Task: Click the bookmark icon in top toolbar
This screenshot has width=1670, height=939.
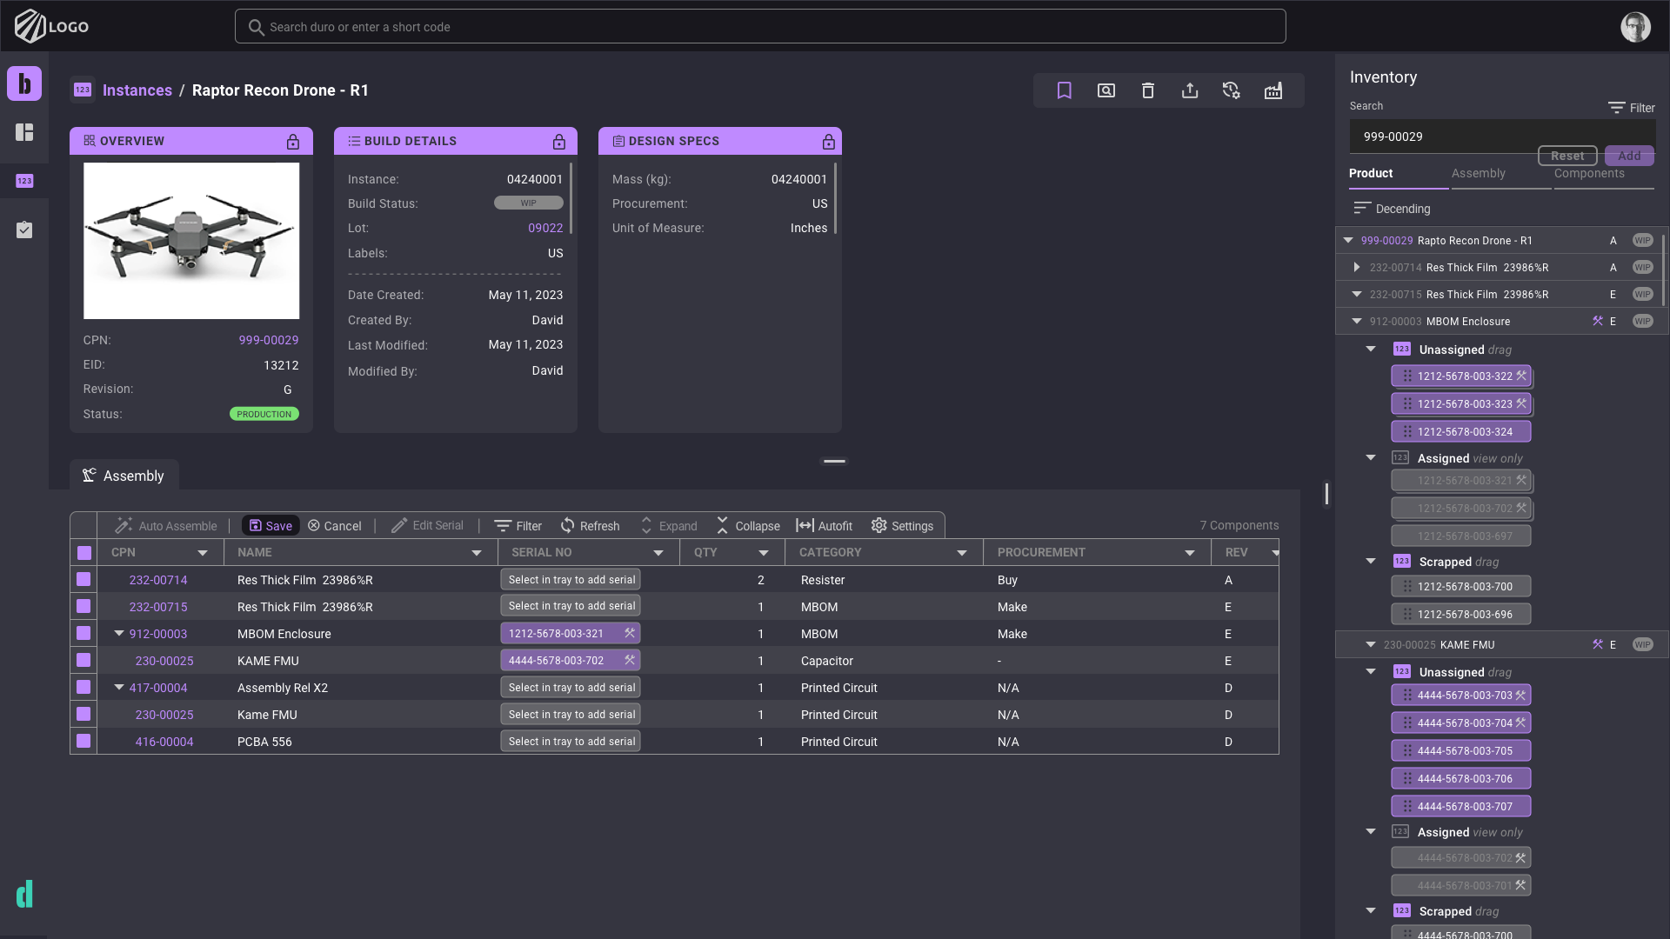Action: (1064, 90)
